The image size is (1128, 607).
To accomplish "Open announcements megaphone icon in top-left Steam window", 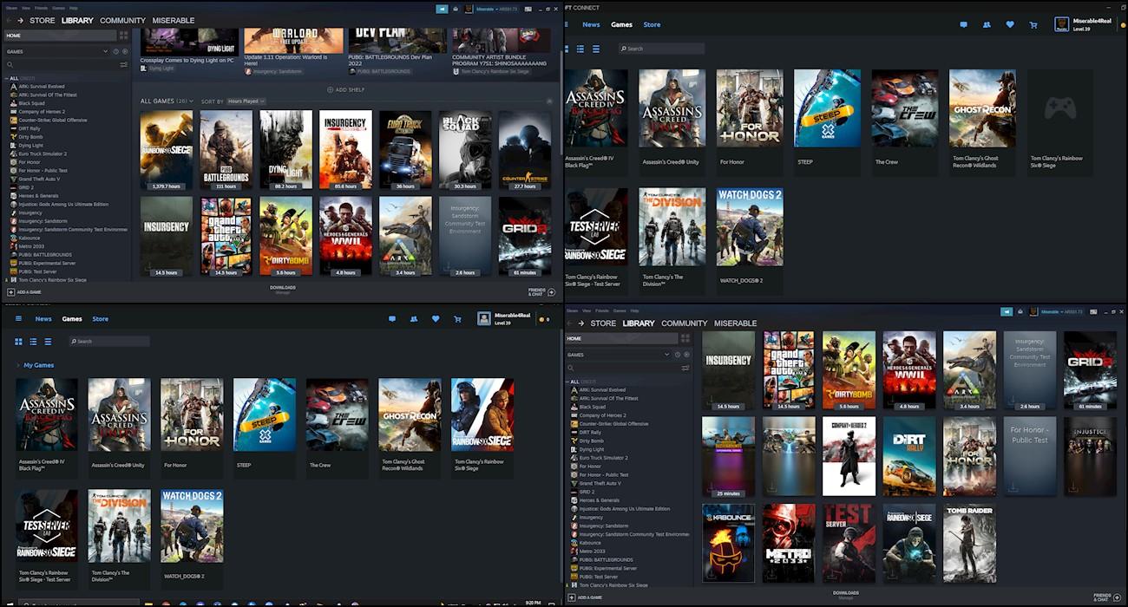I will (x=443, y=9).
